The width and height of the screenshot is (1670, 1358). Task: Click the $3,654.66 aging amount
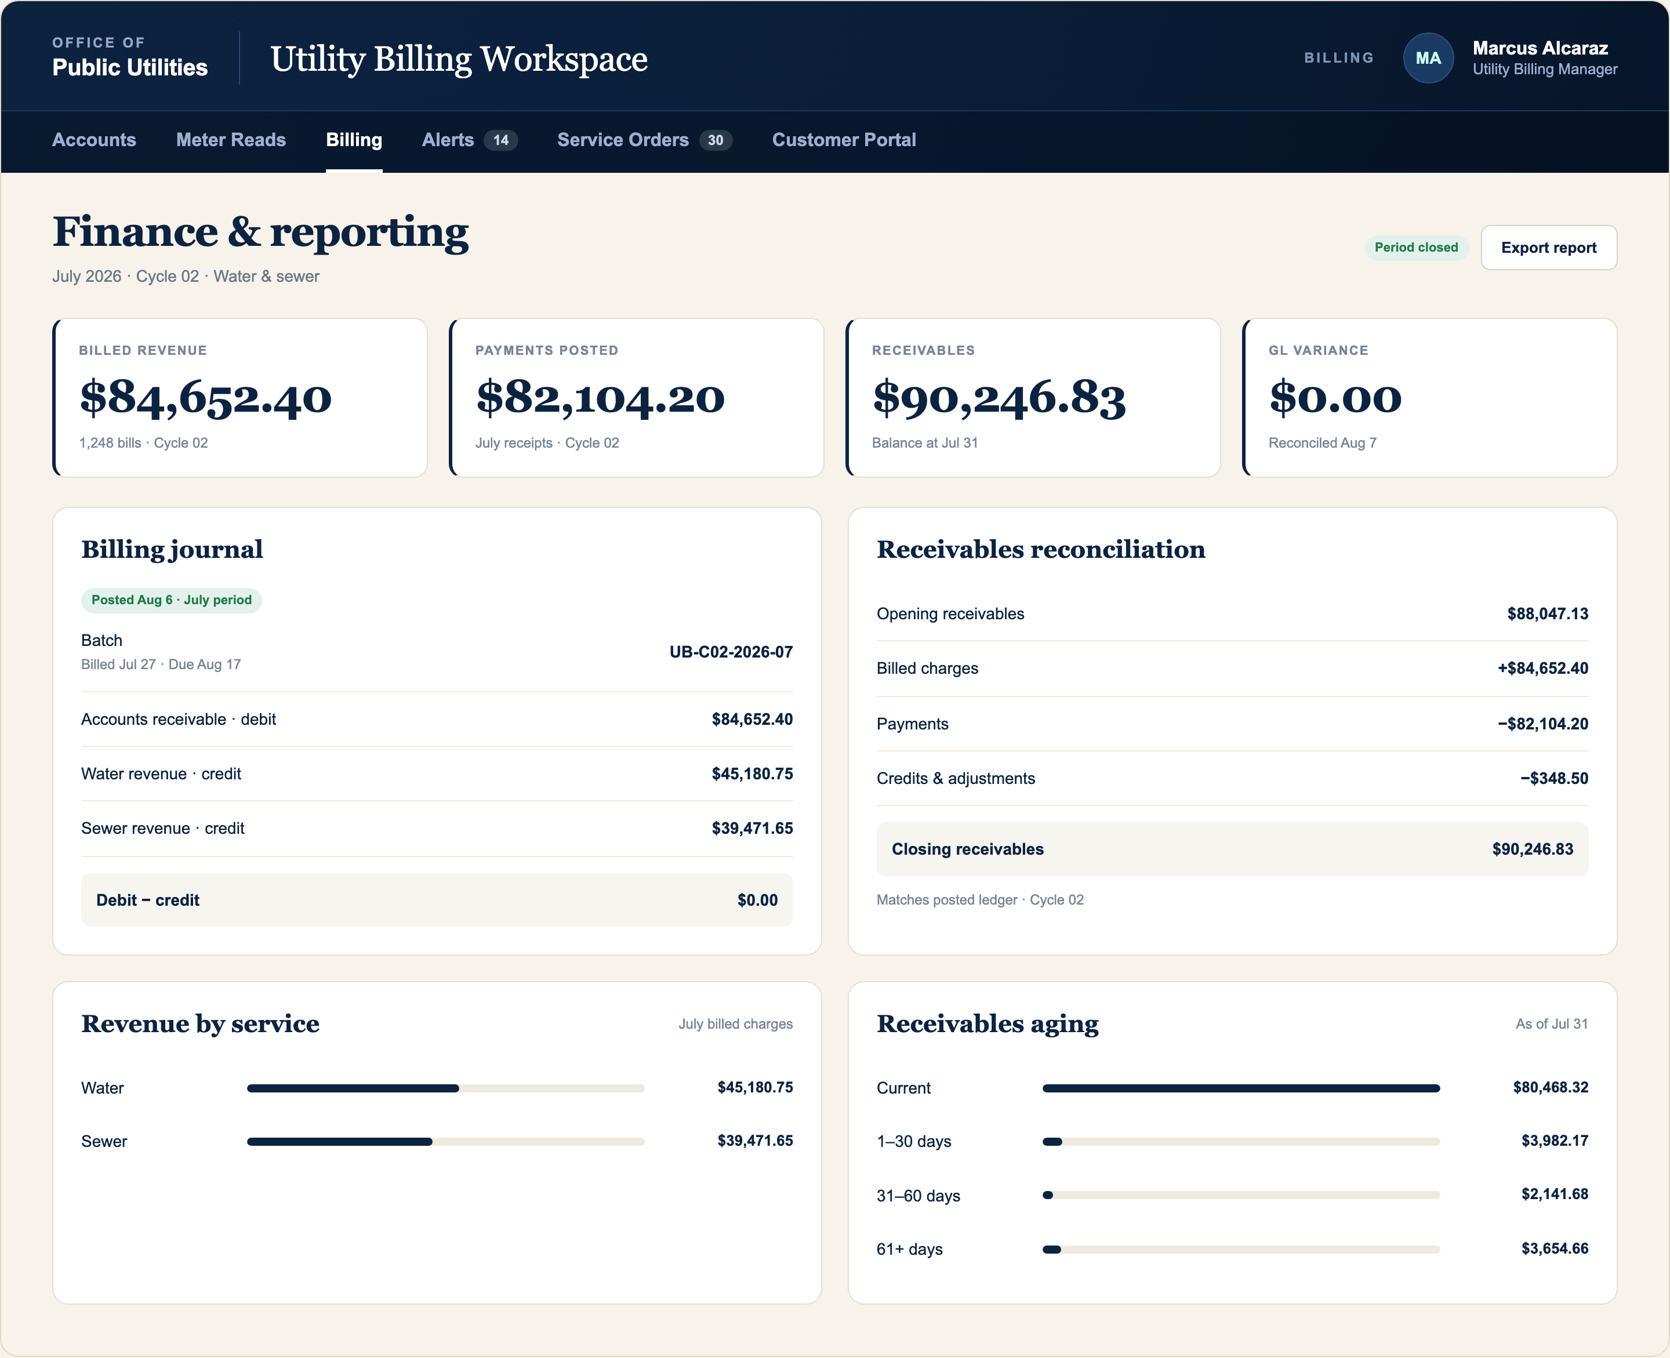coord(1554,1248)
